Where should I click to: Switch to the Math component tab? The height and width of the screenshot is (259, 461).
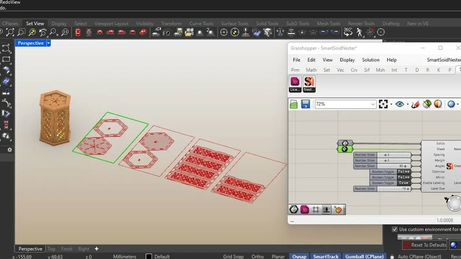[311, 70]
